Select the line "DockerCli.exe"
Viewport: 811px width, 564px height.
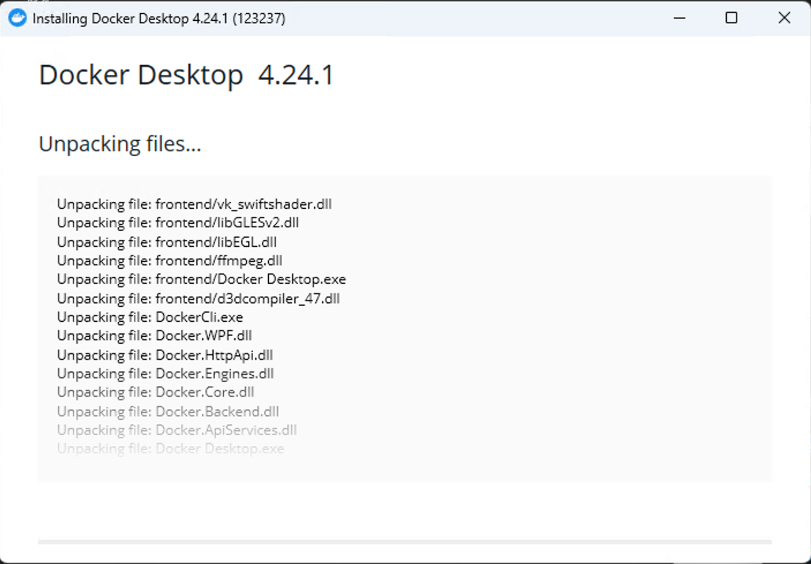pyautogui.click(x=150, y=317)
